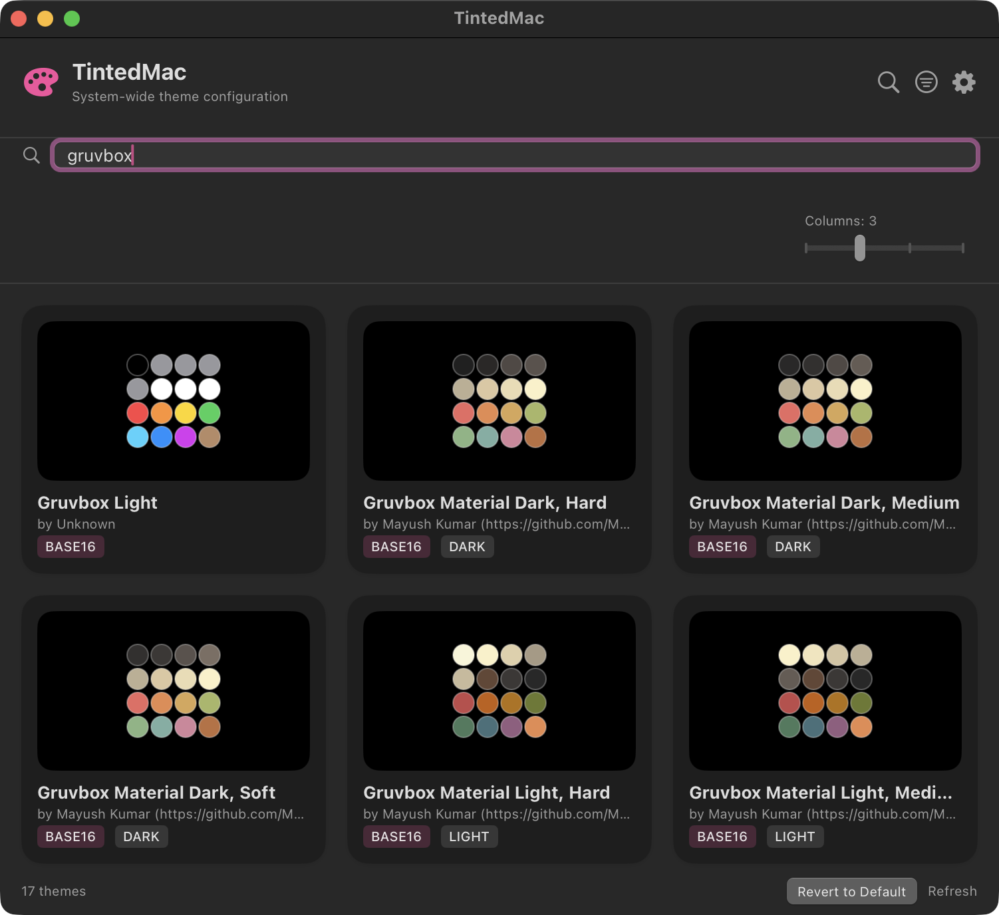999x915 pixels.
Task: Click the pink palette app logo
Action: (x=41, y=82)
